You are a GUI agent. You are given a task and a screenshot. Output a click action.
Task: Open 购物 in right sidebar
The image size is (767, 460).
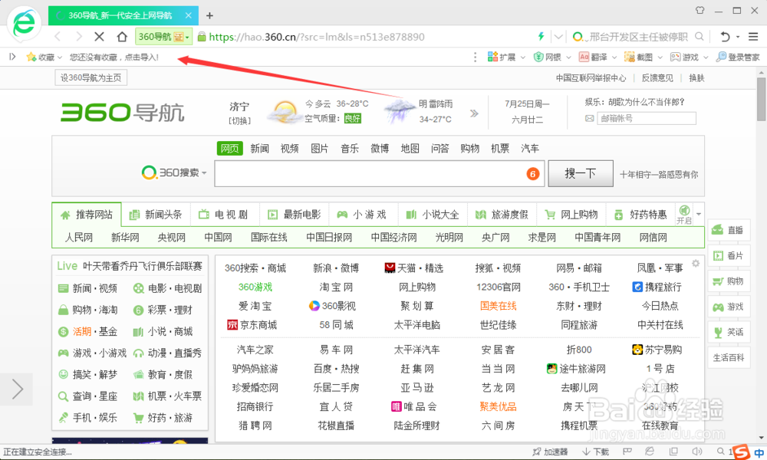[729, 281]
